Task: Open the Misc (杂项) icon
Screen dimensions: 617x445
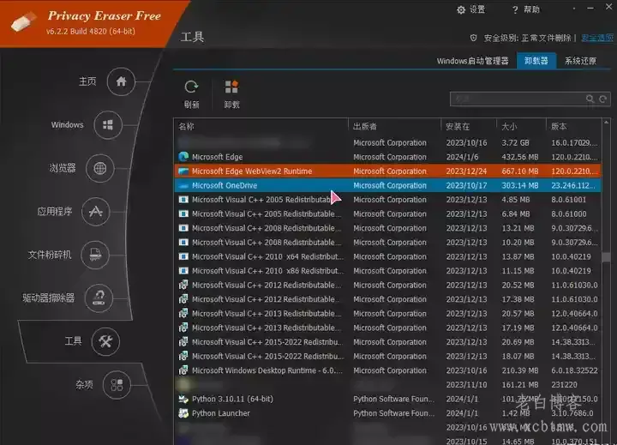Action: point(117,385)
